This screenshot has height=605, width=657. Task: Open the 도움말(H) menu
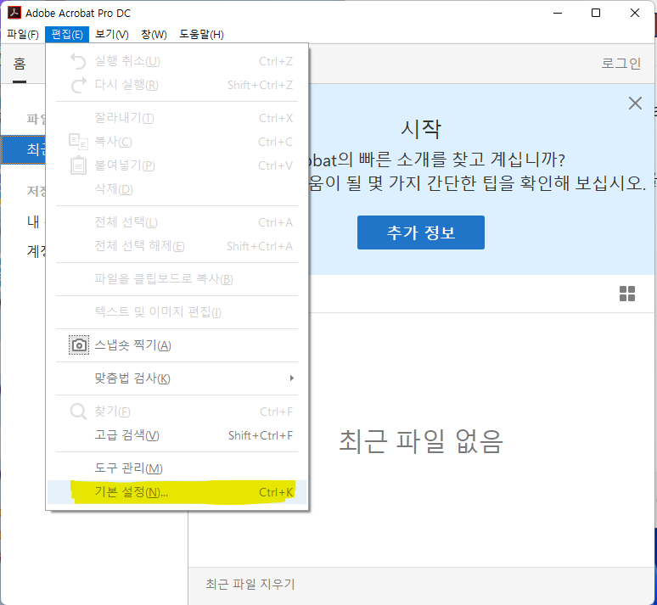pyautogui.click(x=201, y=34)
